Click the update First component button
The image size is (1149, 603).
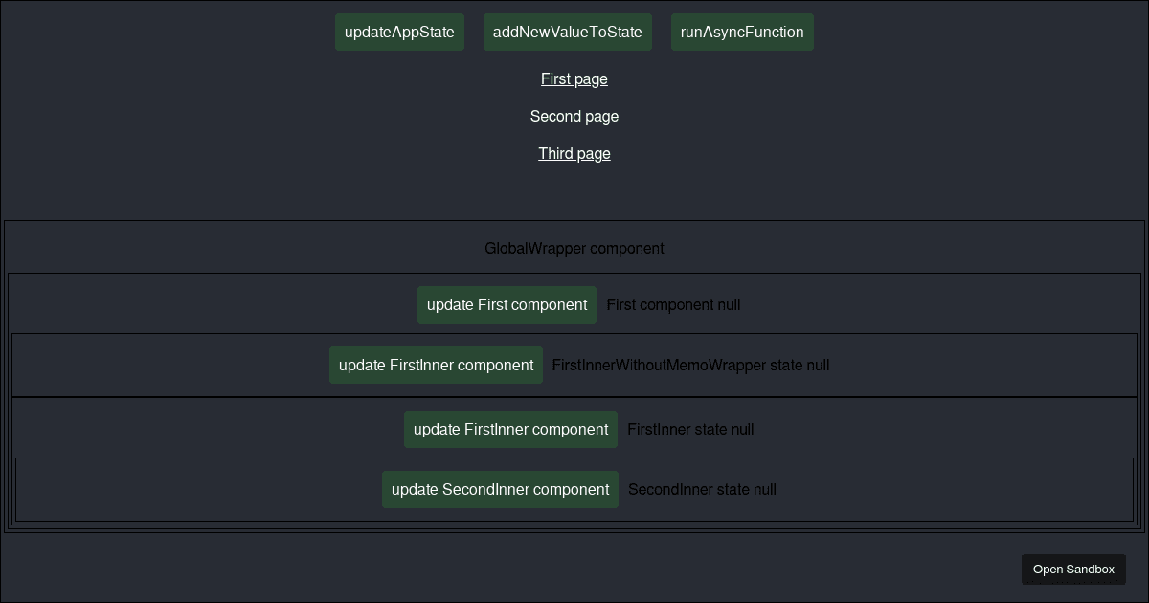coord(507,304)
